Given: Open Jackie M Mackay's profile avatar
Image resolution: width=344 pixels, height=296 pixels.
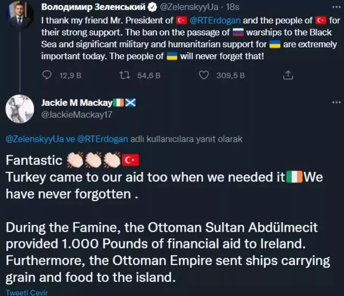Looking at the screenshot, I should (20, 108).
